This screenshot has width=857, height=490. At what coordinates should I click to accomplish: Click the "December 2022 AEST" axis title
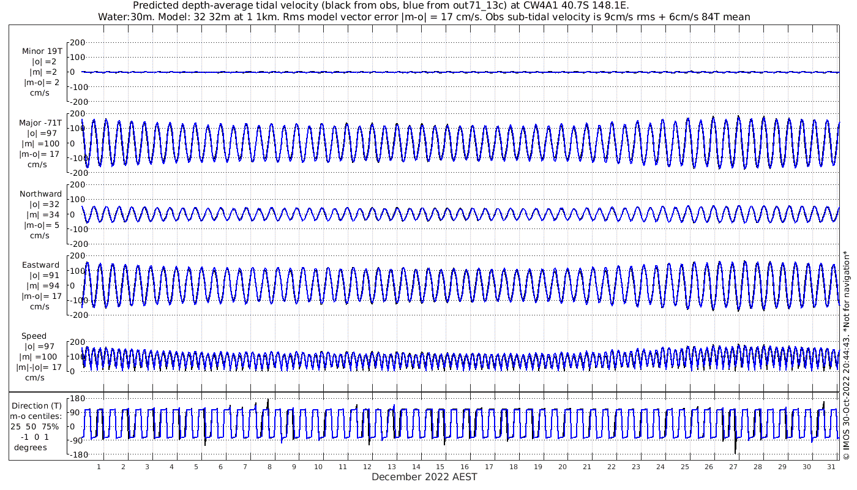[x=424, y=477]
